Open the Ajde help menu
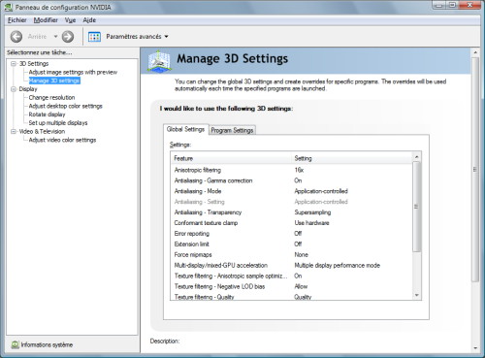This screenshot has height=358, width=485. (89, 20)
